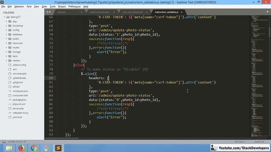Click the 'To make status as Disable' comment

click(115, 69)
